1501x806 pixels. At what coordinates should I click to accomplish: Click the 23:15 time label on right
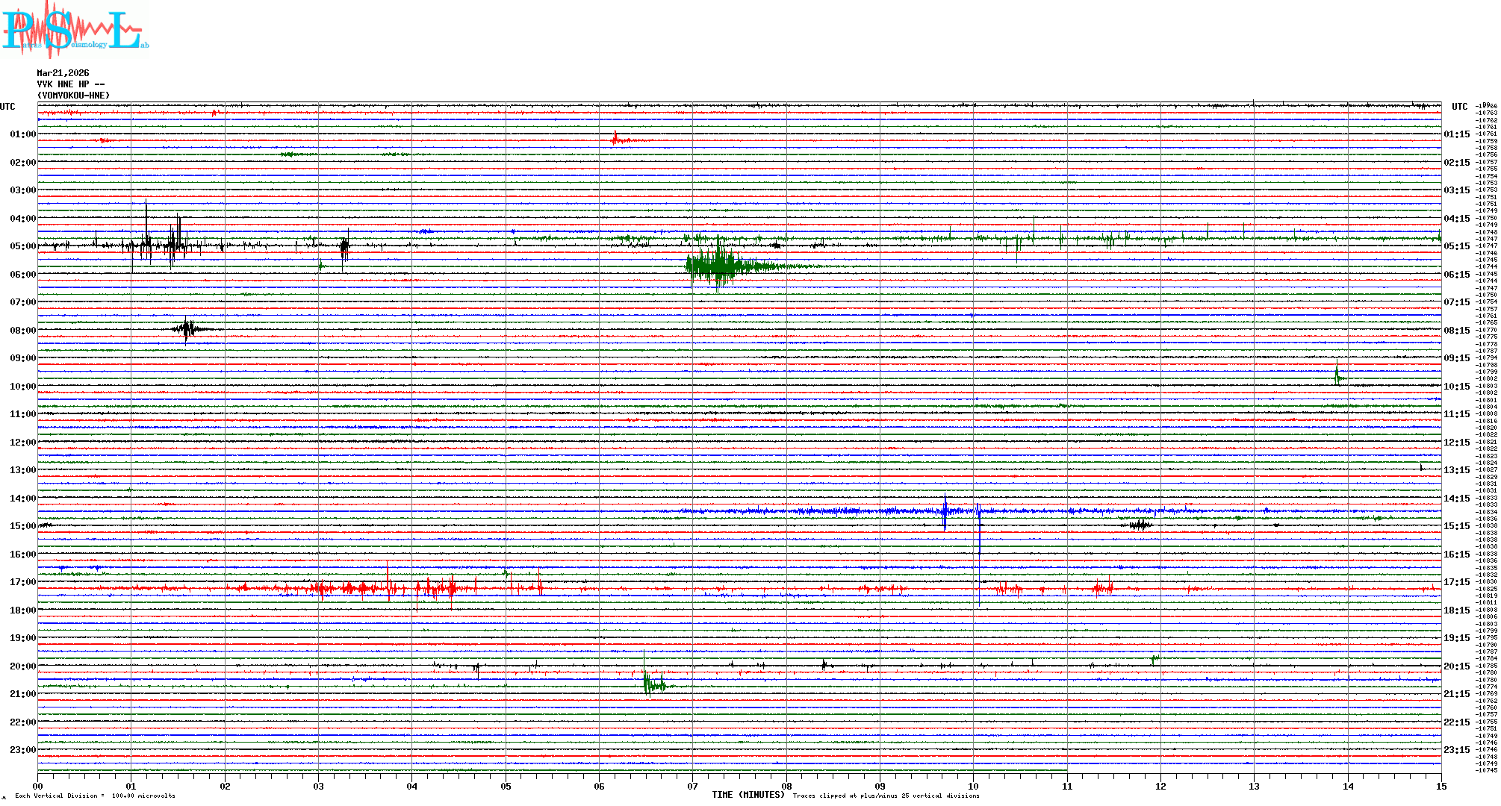pyautogui.click(x=1456, y=750)
